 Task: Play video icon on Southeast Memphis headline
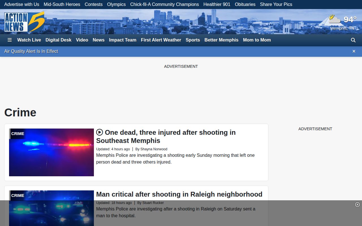tap(100, 132)
